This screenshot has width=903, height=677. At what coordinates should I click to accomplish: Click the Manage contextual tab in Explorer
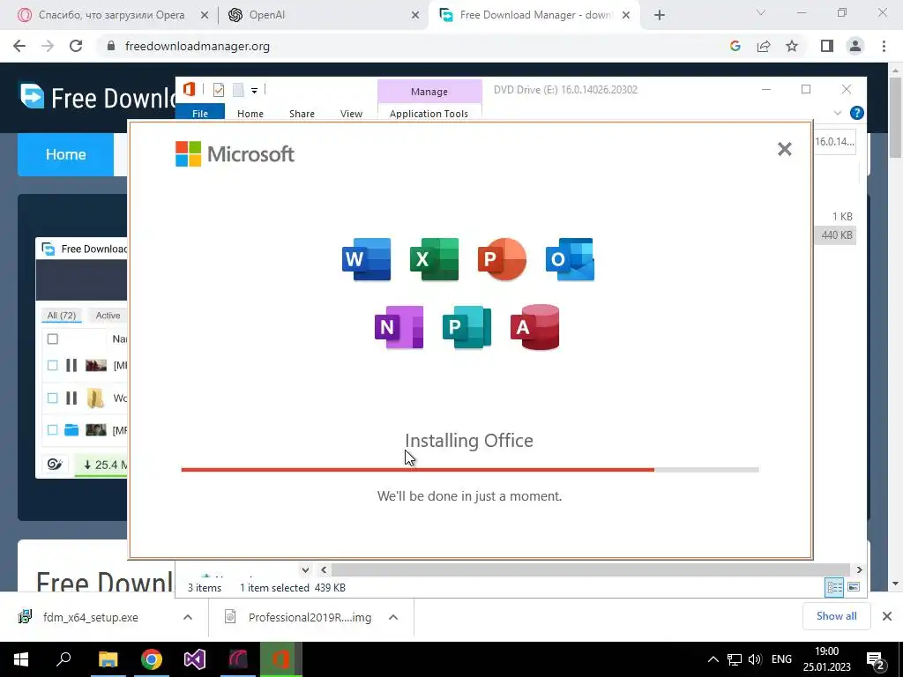[x=429, y=92]
